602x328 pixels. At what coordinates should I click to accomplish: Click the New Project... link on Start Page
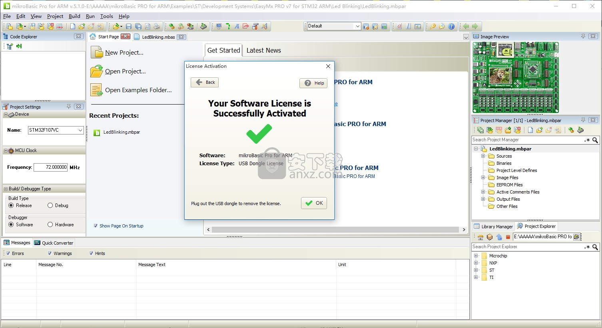124,53
